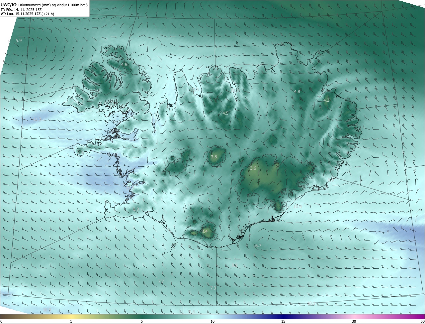Click the 4.6 value over the Westfjords
425x324 pixels.
point(124,65)
